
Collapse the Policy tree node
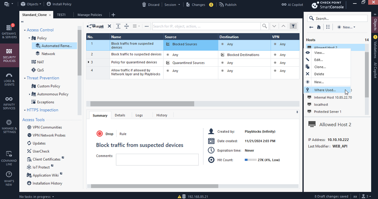pos(29,38)
